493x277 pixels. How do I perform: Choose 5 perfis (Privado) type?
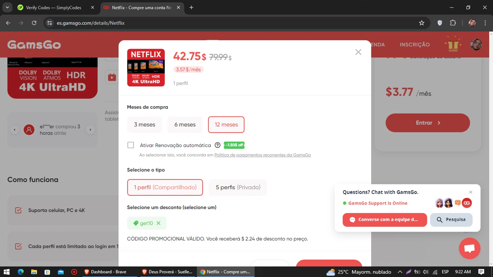coord(238,187)
